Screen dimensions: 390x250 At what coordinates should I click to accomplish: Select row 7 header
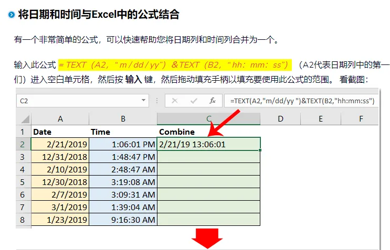[x=24, y=207]
